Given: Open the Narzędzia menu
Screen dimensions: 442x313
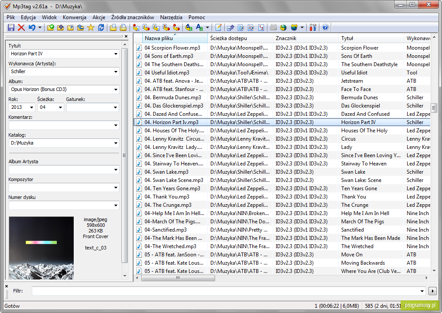Looking at the screenshot, I should [171, 17].
